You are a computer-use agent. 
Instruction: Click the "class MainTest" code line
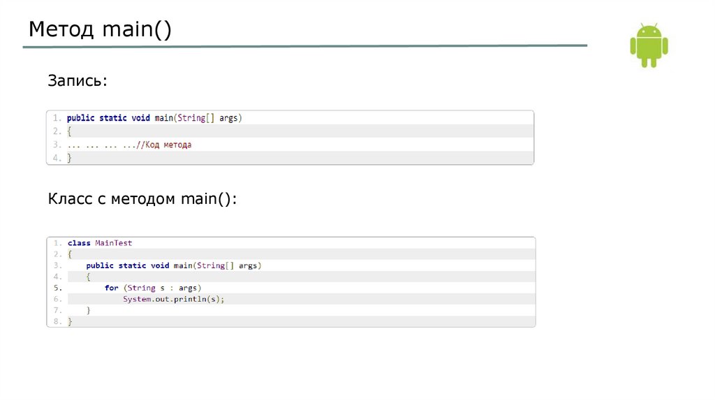(100, 243)
